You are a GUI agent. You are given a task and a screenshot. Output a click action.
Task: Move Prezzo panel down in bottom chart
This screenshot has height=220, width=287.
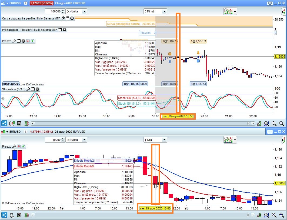[x=19, y=146]
